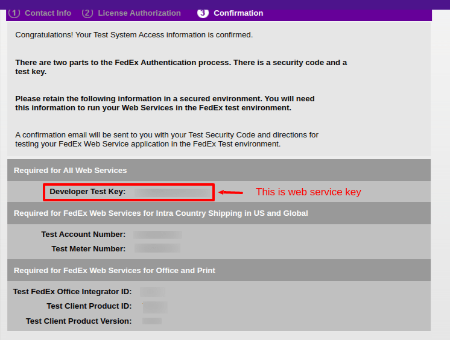Select the blurred Office Integrator ID value
450x340 pixels.
click(x=152, y=292)
